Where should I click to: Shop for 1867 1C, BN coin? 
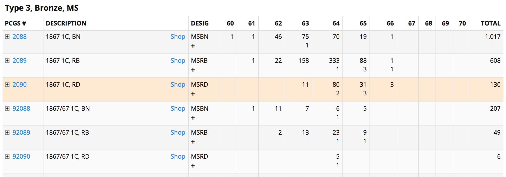pos(178,37)
